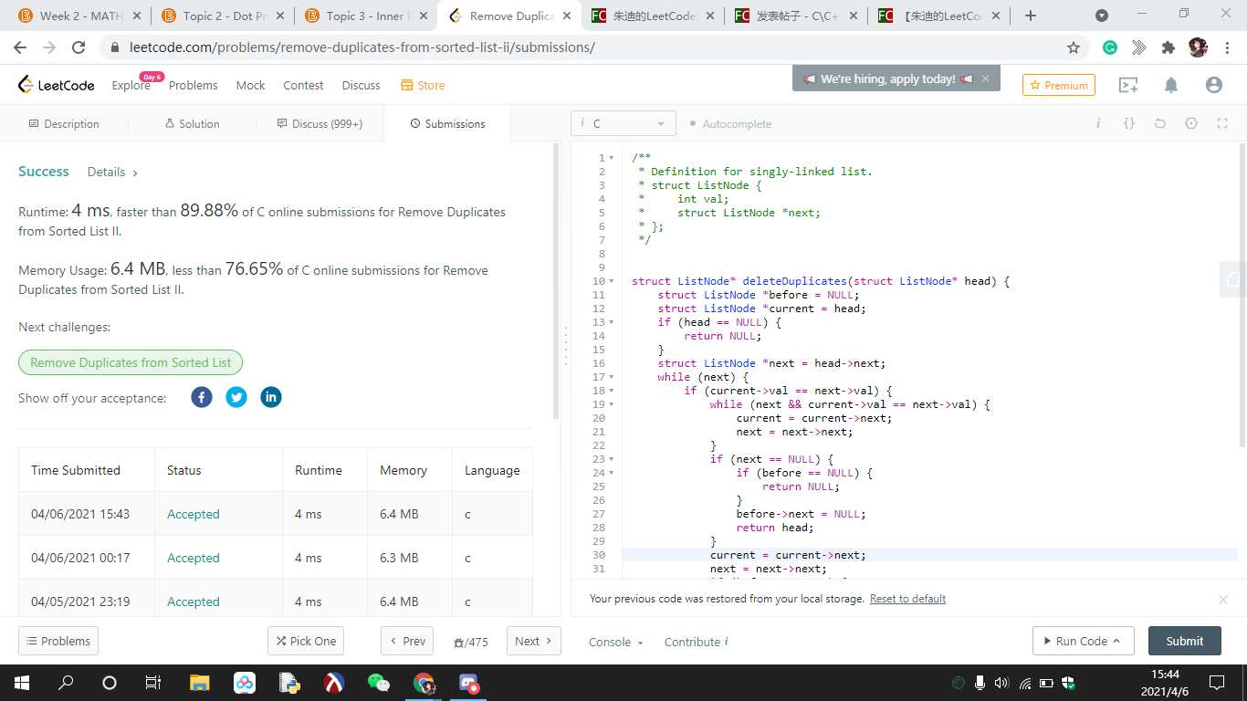Open editor settings icon

click(x=1191, y=123)
